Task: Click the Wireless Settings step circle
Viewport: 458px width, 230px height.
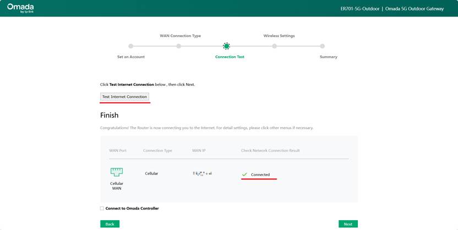Action: coord(274,46)
